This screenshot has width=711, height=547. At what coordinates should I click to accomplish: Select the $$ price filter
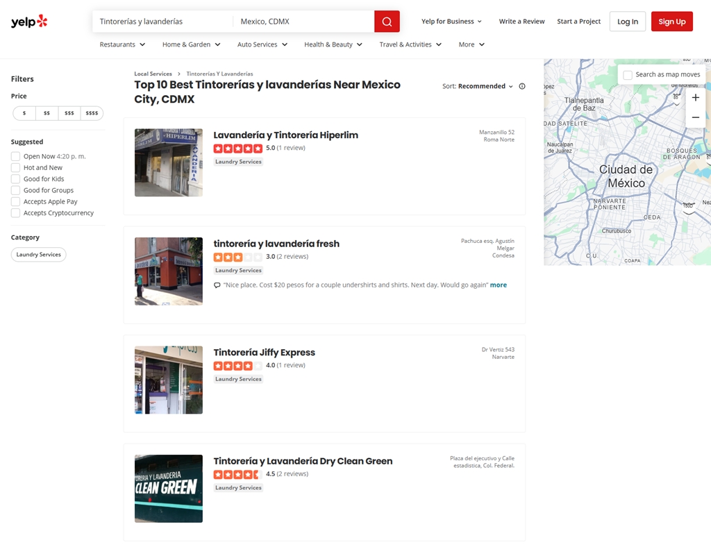(47, 113)
